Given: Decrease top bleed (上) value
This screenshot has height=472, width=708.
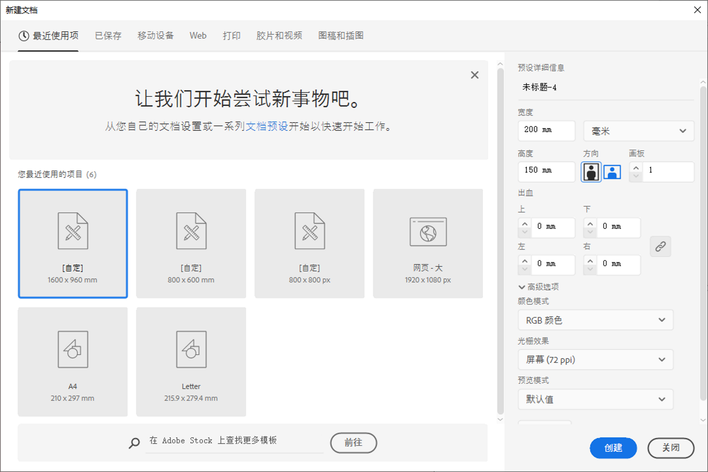Looking at the screenshot, I should point(525,232).
